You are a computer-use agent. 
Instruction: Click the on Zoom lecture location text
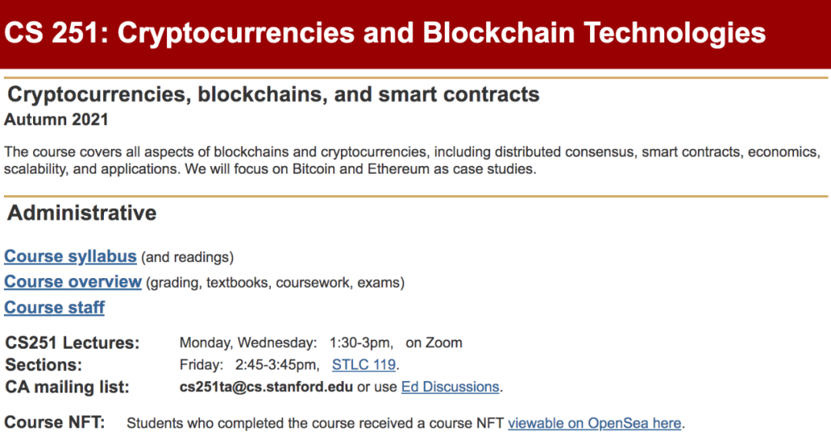(434, 343)
